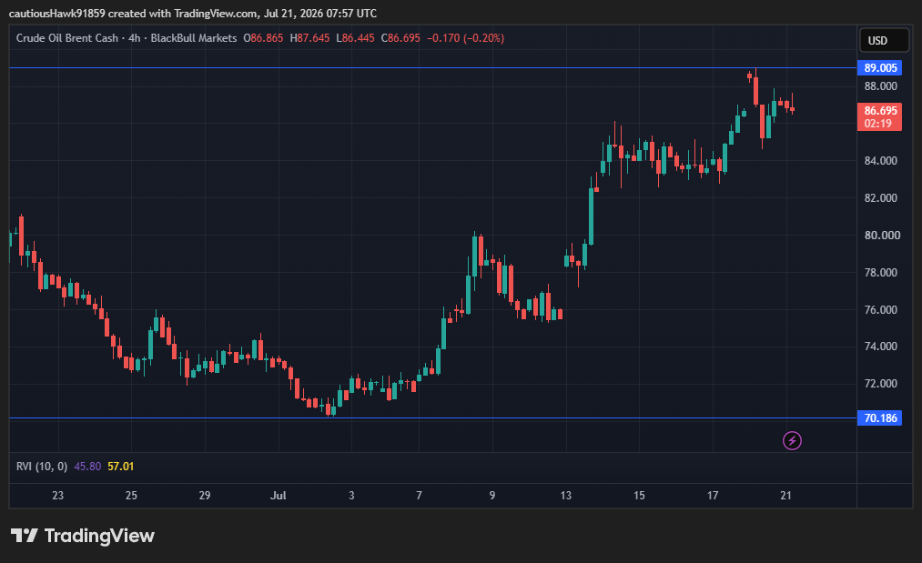Click the Crude Oil Brent Cash symbol title
This screenshot has width=922, height=563.
tap(67, 38)
